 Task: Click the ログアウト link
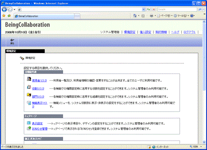[190, 32]
